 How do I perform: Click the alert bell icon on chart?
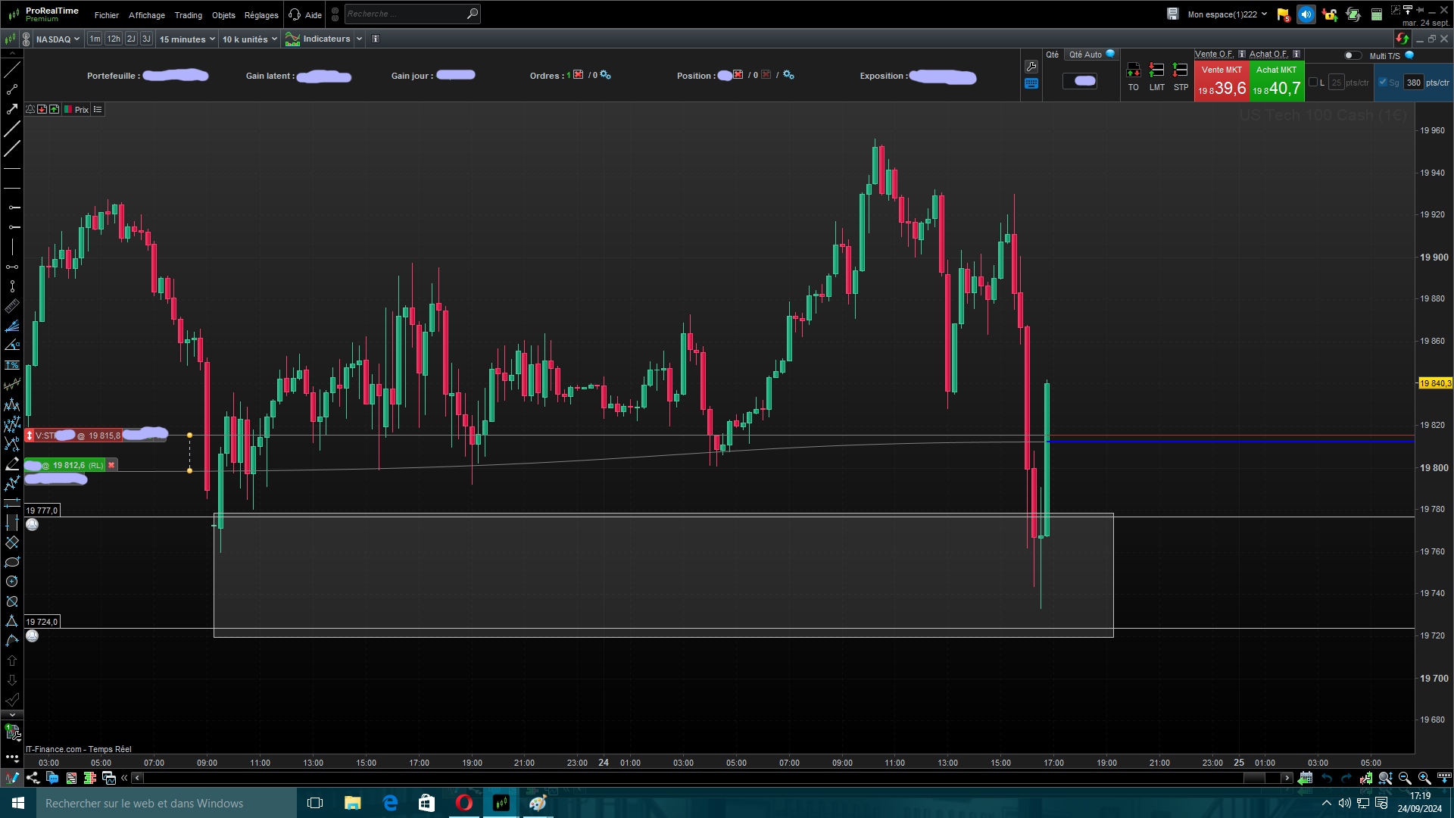30,110
